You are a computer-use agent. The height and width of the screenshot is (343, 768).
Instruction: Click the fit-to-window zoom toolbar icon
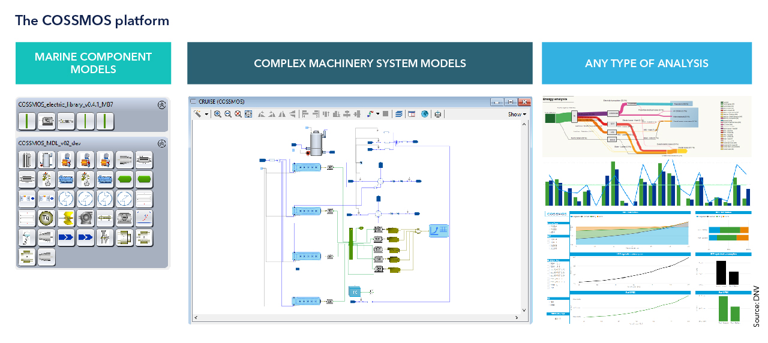click(248, 114)
